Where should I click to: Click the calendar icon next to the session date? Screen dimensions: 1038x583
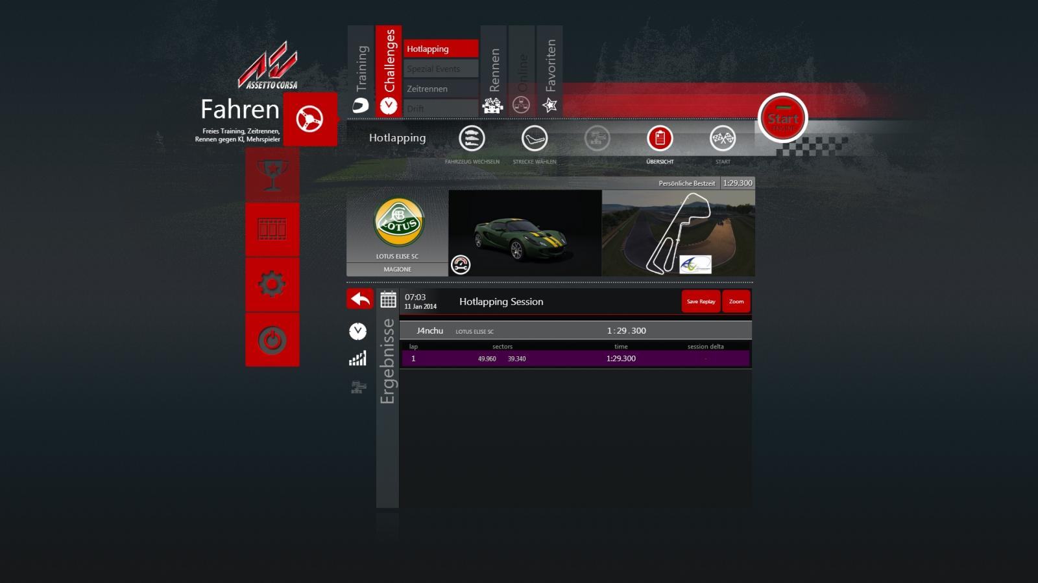[x=388, y=299]
